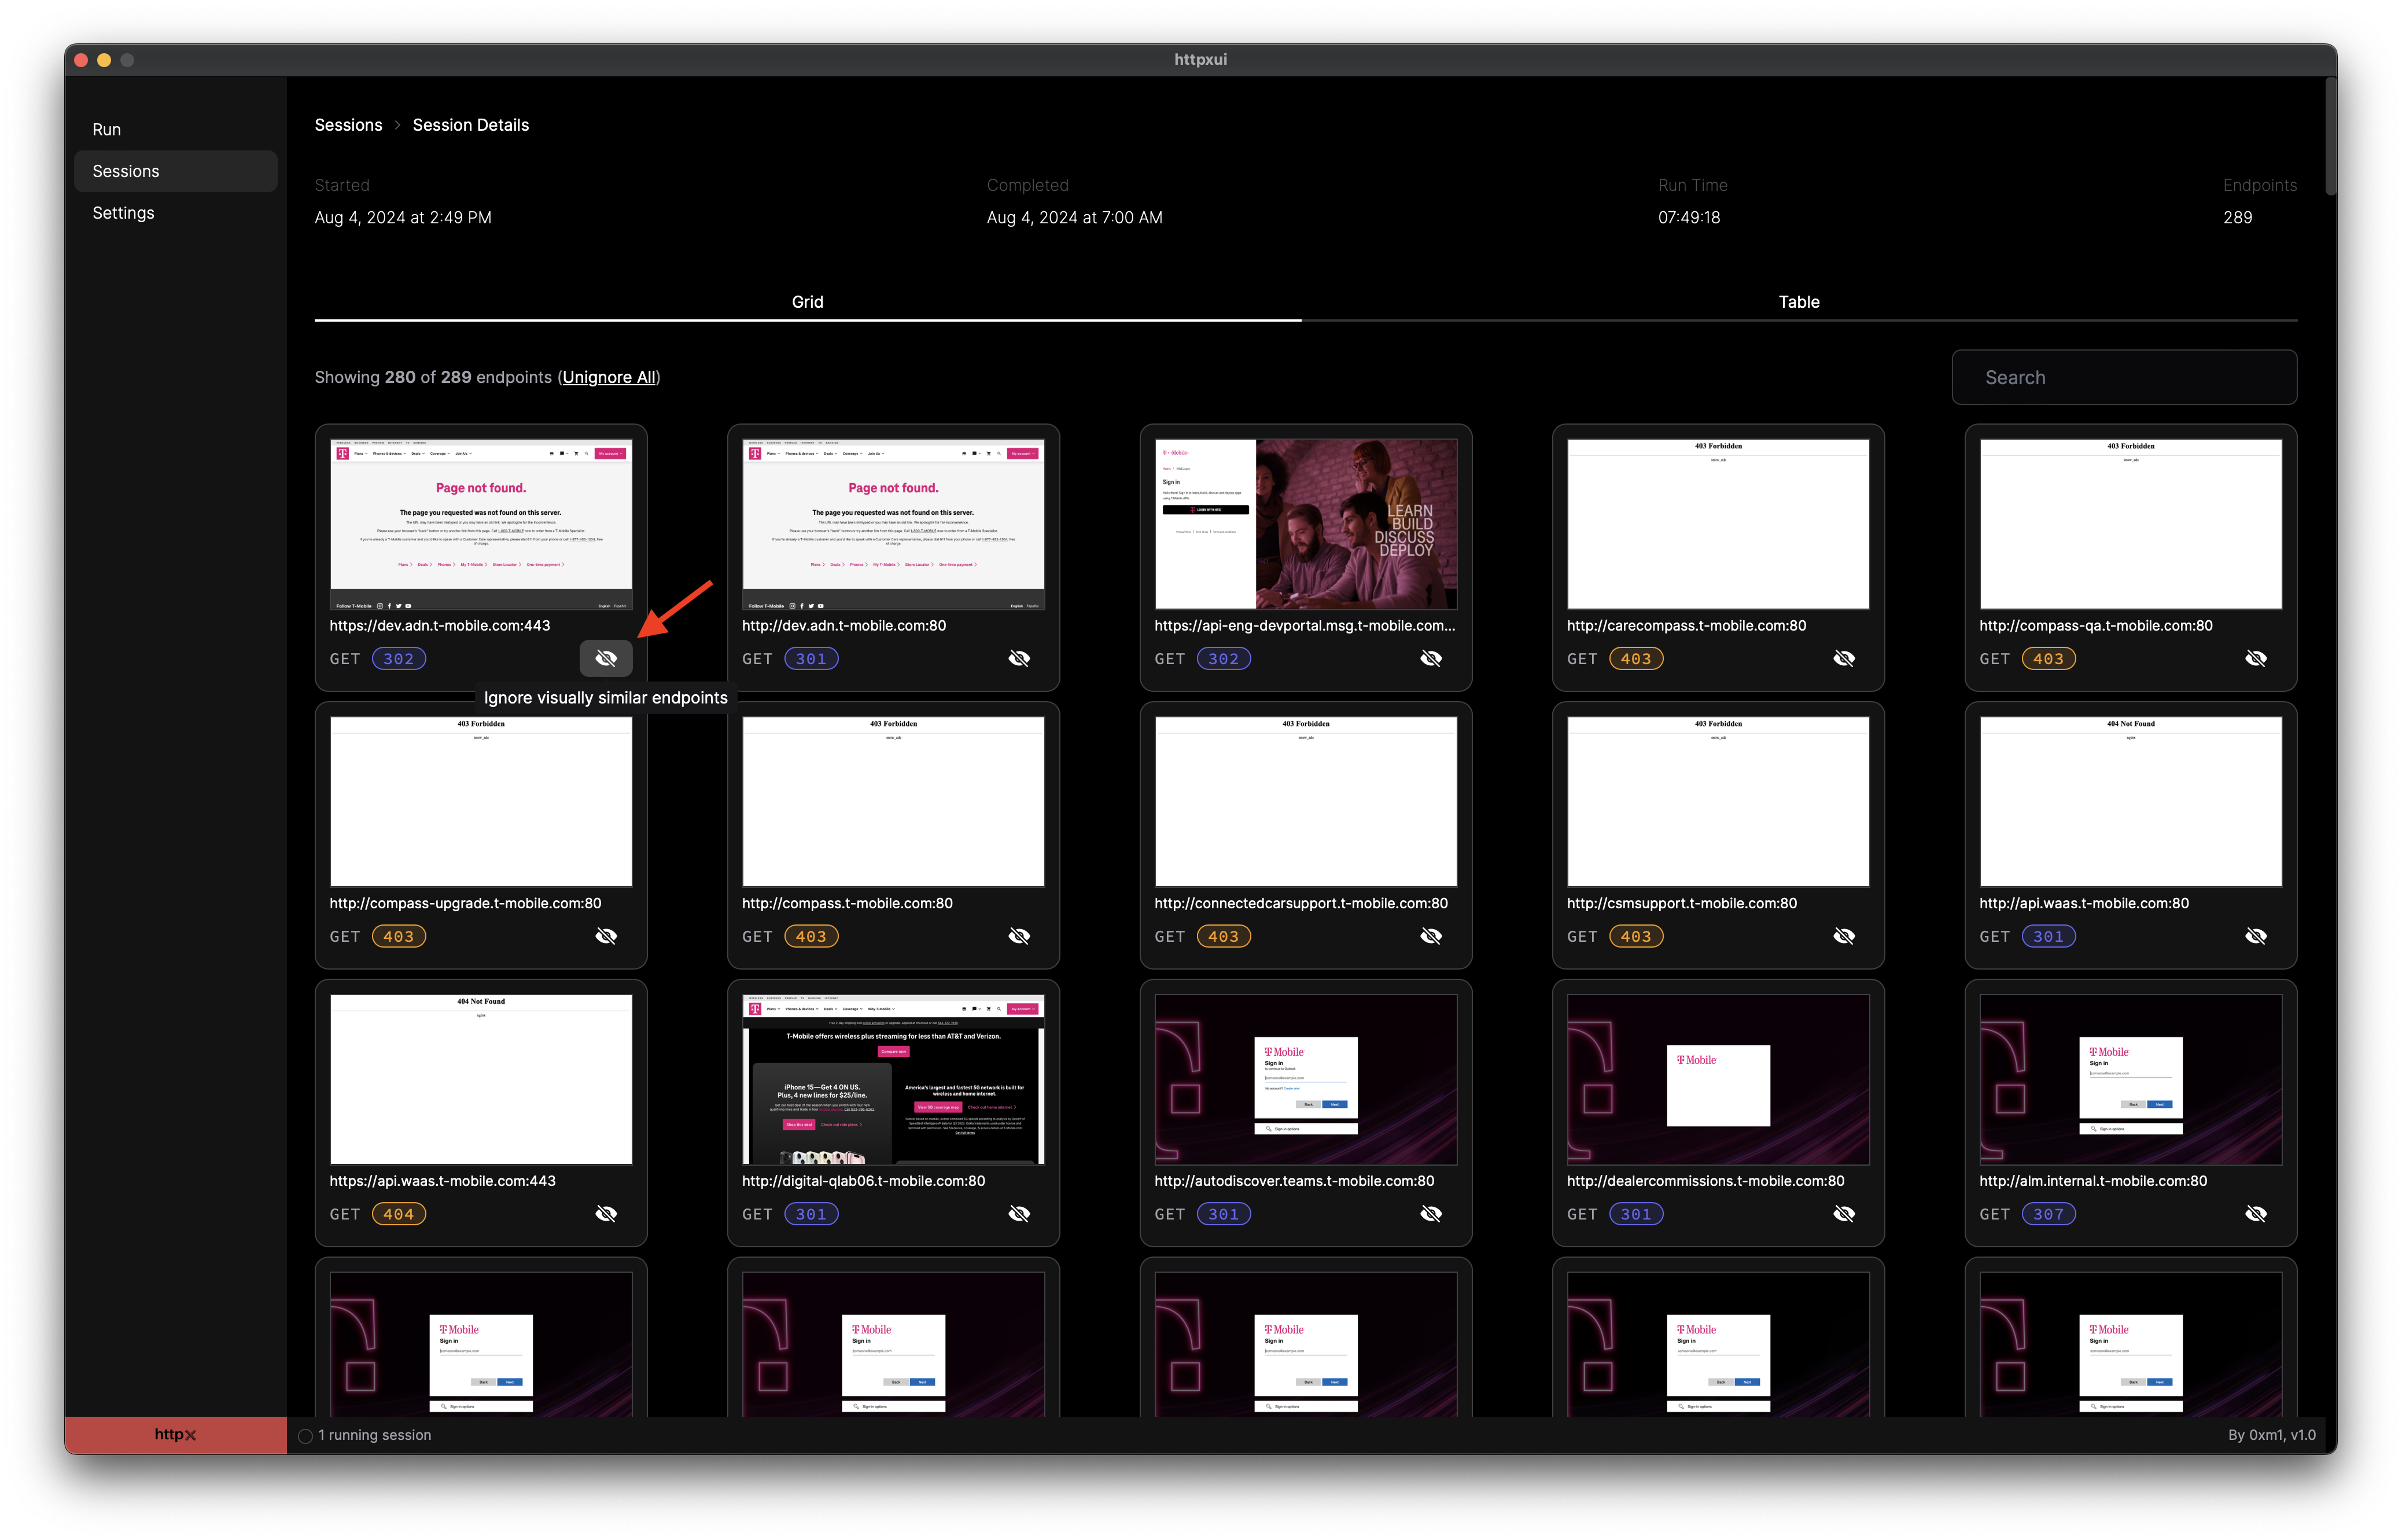Click the 302 status badge on dev.adn:443
Image resolution: width=2402 pixels, height=1540 pixels.
coord(399,659)
